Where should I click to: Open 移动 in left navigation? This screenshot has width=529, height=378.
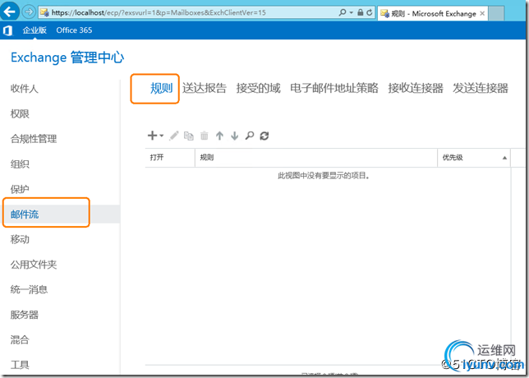[x=20, y=239]
